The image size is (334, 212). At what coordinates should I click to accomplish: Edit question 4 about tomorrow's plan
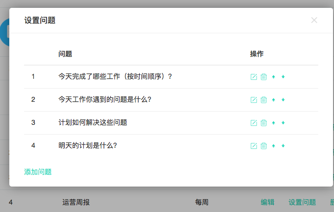(x=254, y=146)
